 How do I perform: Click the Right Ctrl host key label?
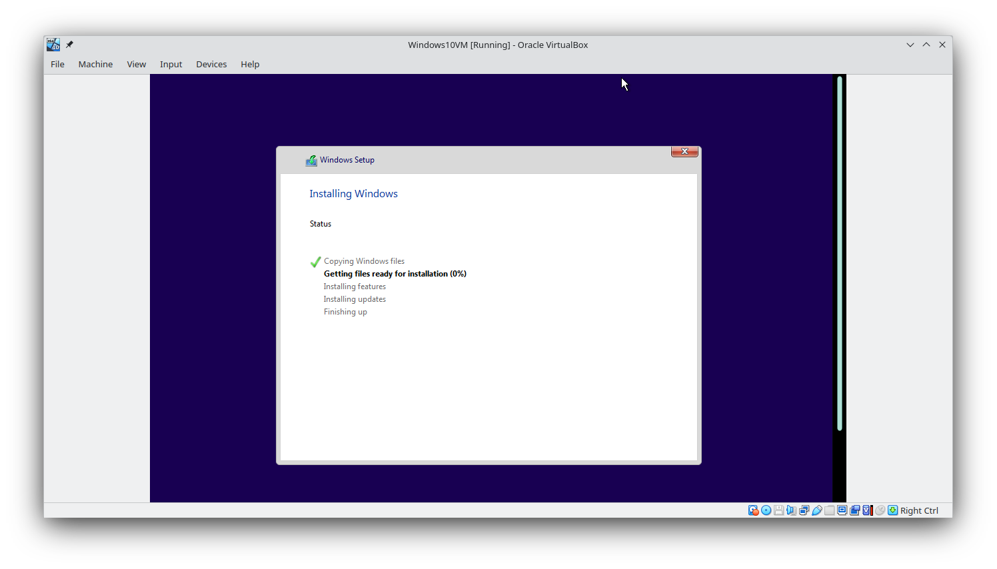919,510
